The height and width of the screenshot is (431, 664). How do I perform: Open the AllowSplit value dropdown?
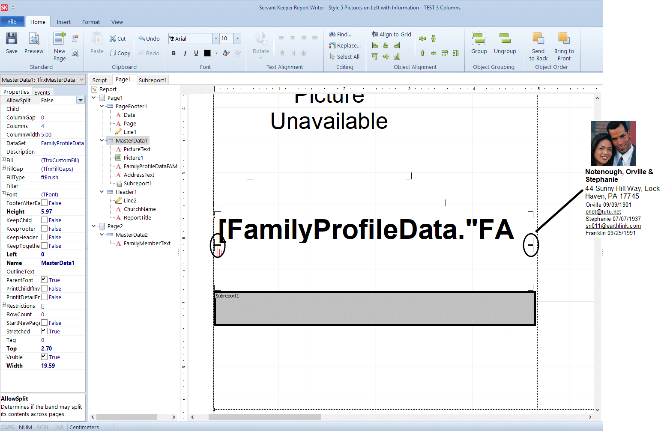(80, 100)
